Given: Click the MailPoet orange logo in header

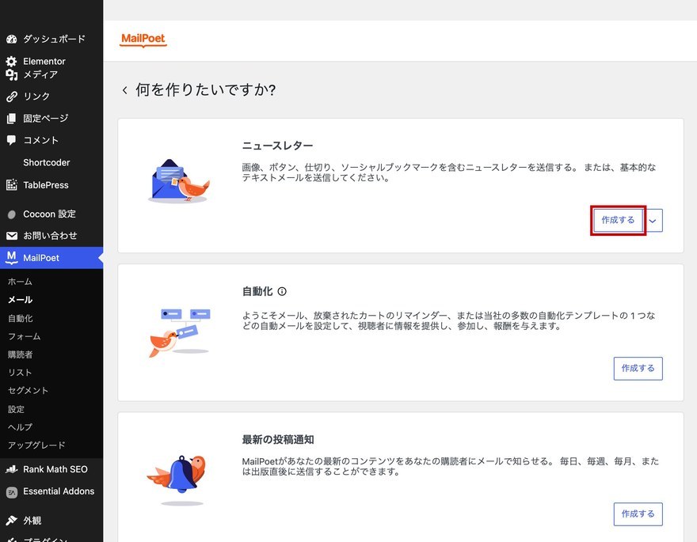Looking at the screenshot, I should click(x=143, y=40).
